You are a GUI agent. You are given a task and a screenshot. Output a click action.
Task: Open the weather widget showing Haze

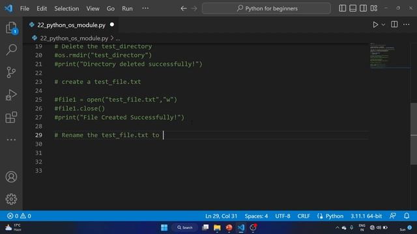click(x=13, y=227)
